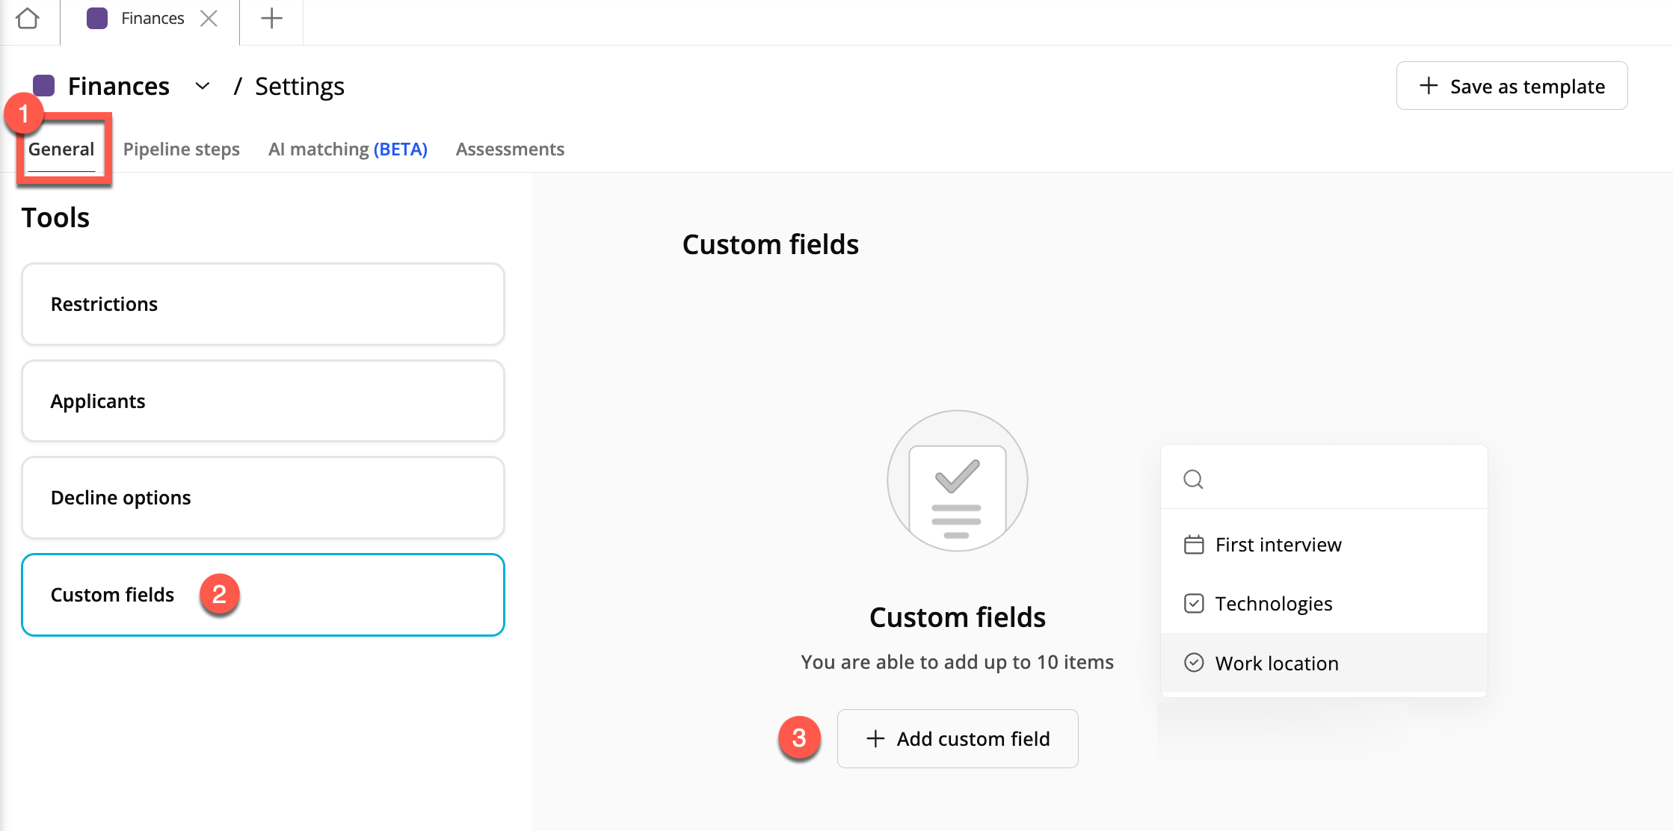
Task: Click the purple Finances color square in header
Action: pyautogui.click(x=44, y=85)
